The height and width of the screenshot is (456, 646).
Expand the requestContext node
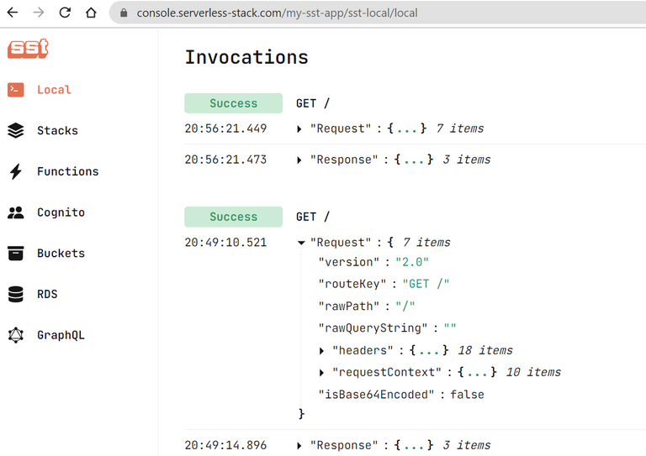(x=323, y=373)
